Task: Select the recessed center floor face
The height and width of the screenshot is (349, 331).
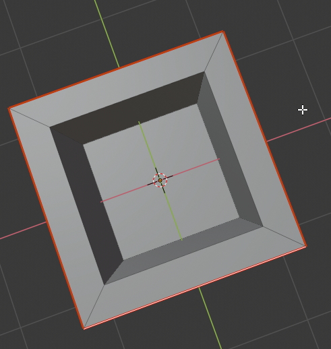Action: pyautogui.click(x=161, y=182)
